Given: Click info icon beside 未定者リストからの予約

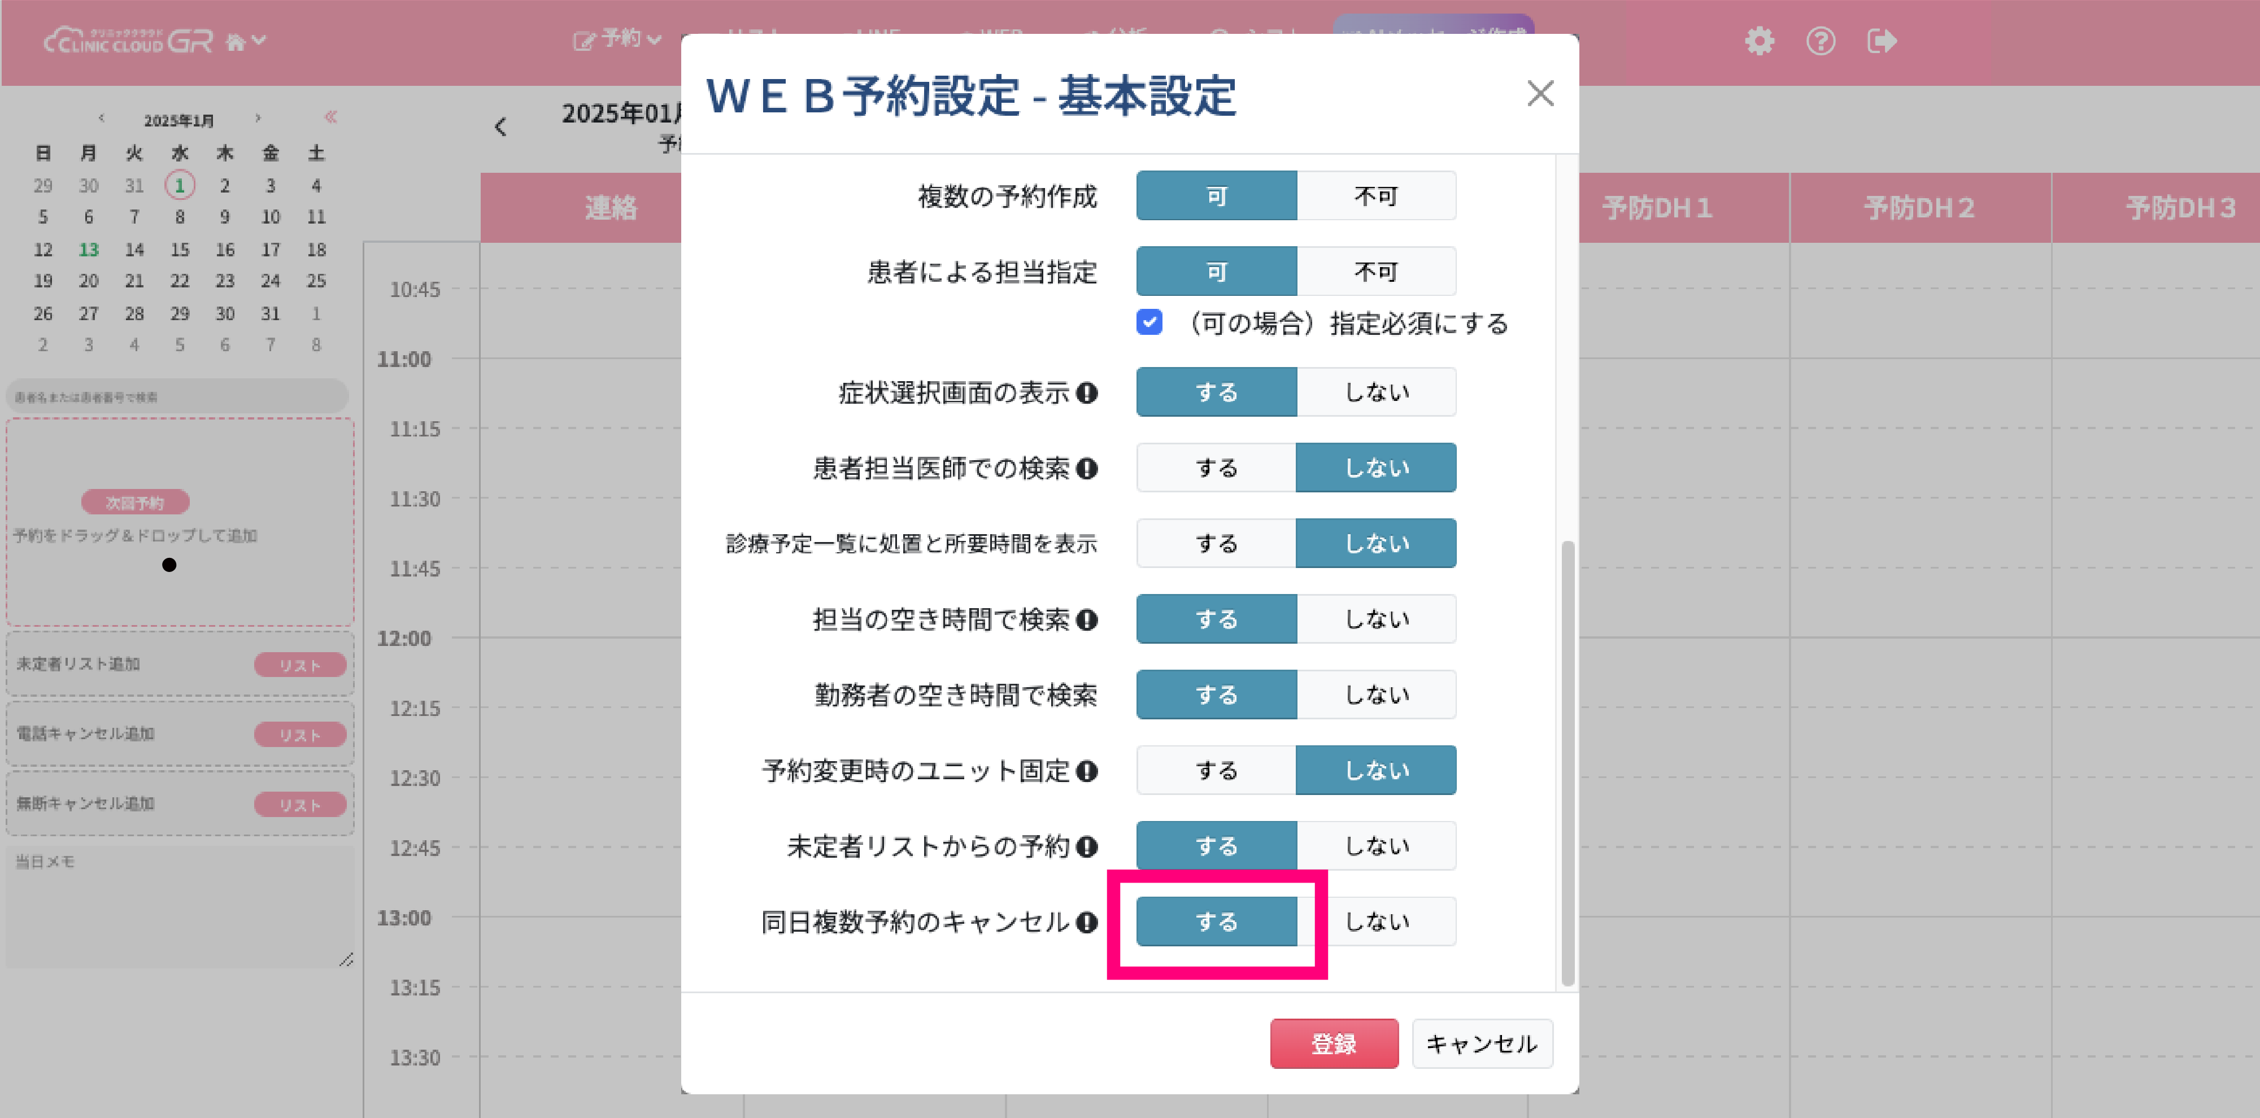Looking at the screenshot, I should pyautogui.click(x=1087, y=846).
